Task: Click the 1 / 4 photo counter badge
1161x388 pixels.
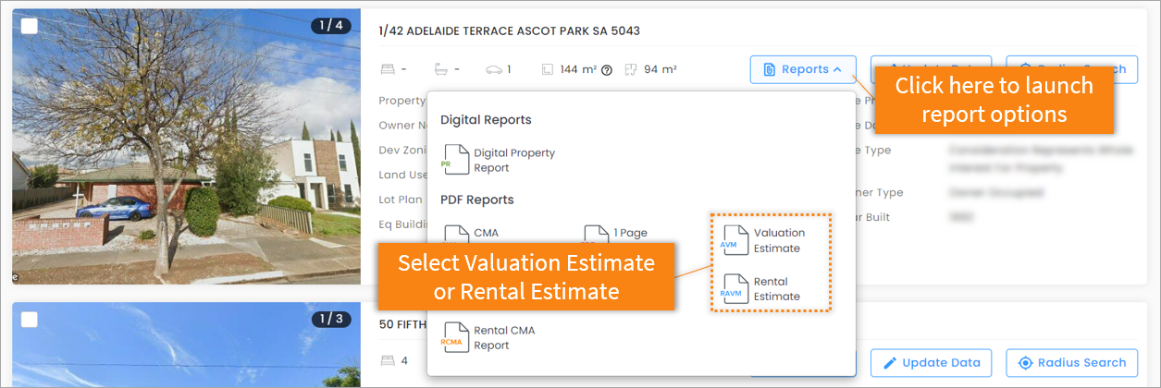Action: [x=331, y=26]
